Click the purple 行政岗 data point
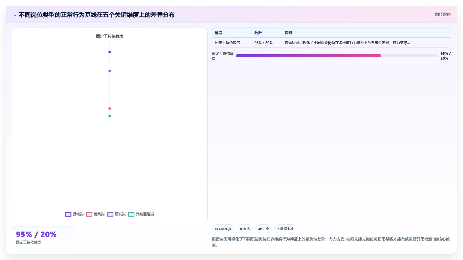 pos(110,52)
